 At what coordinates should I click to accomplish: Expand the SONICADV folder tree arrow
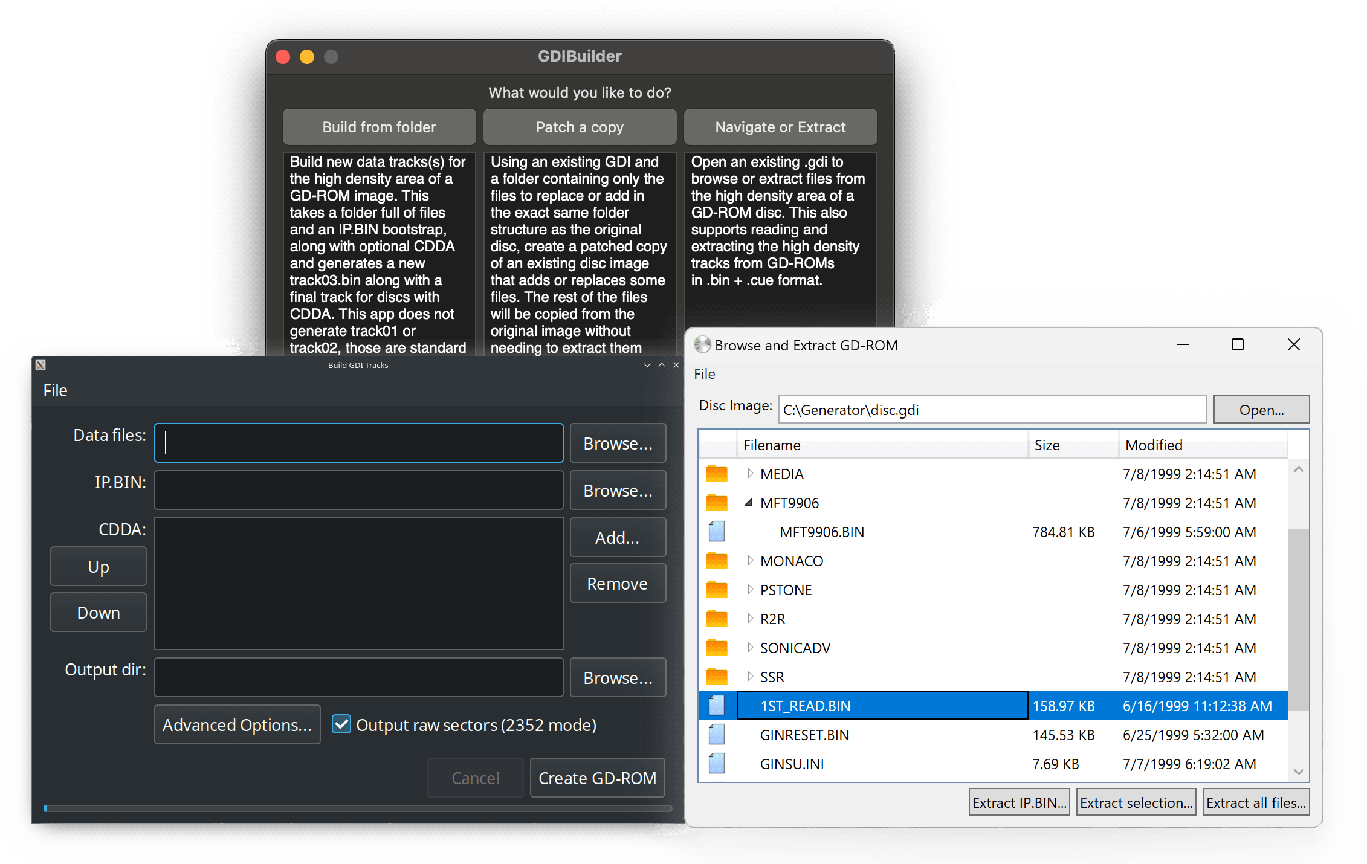coord(749,647)
